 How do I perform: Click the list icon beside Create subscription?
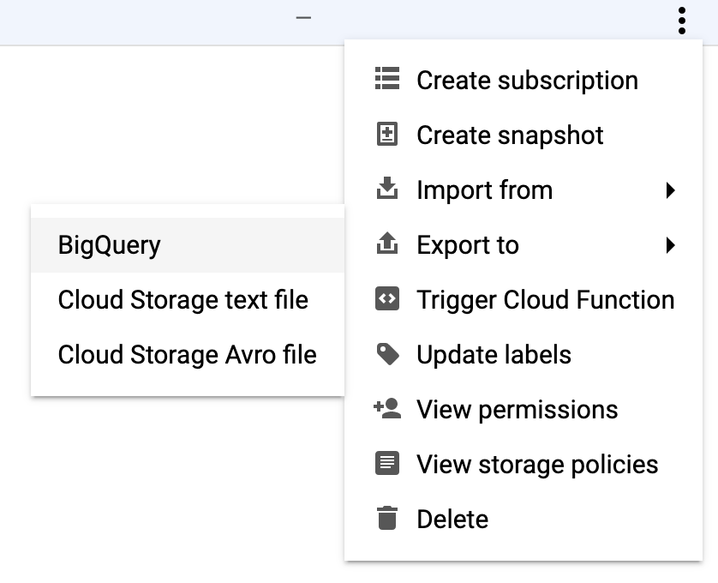[387, 80]
